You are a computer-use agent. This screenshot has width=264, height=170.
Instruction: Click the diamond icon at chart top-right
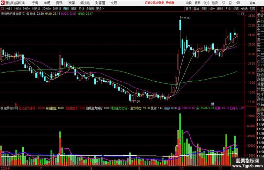pos(239,14)
